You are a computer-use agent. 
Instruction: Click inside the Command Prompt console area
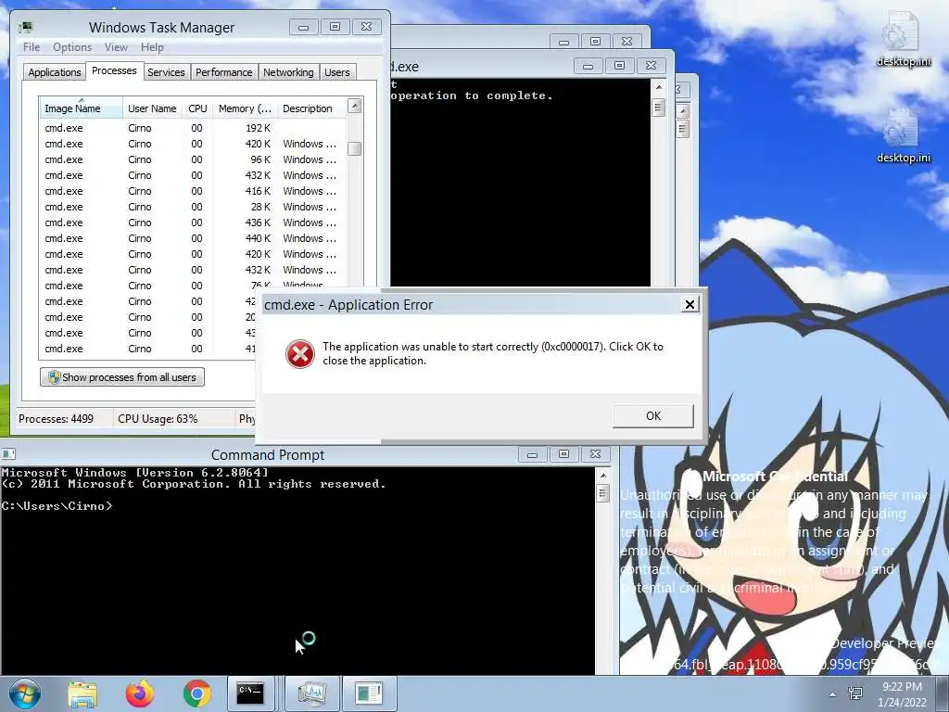(297, 569)
